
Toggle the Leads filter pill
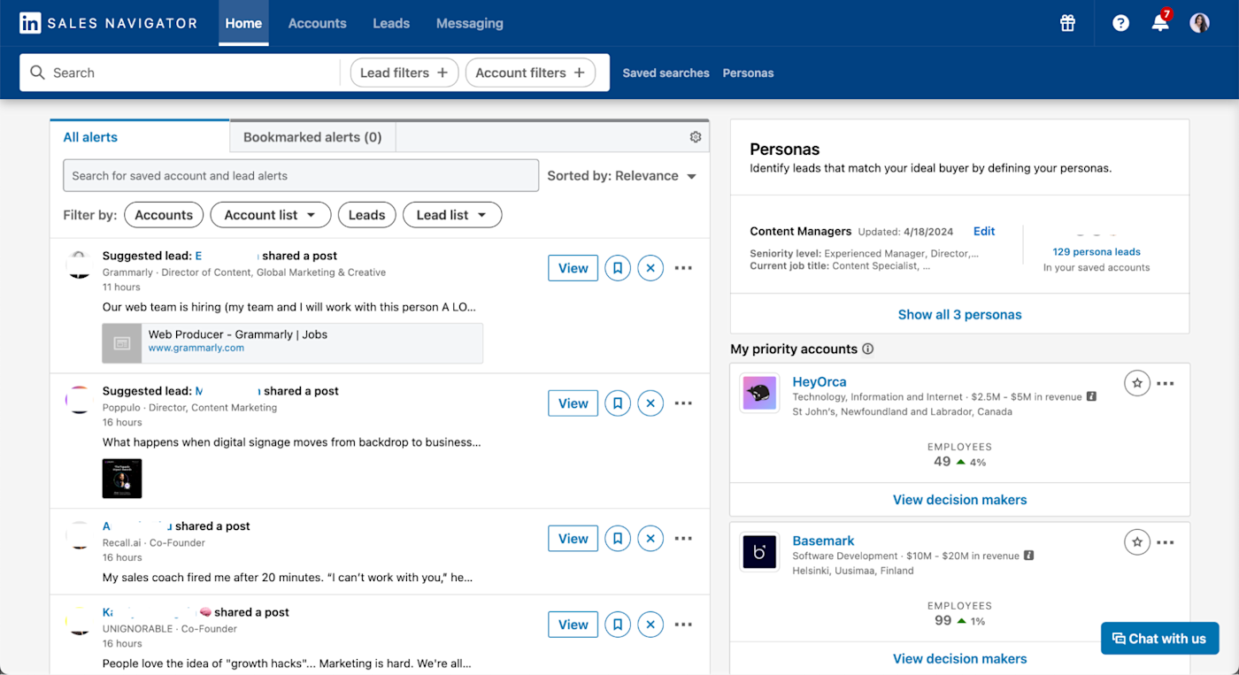366,215
